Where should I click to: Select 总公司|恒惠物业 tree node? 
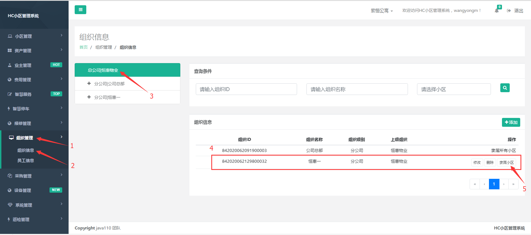coord(127,70)
